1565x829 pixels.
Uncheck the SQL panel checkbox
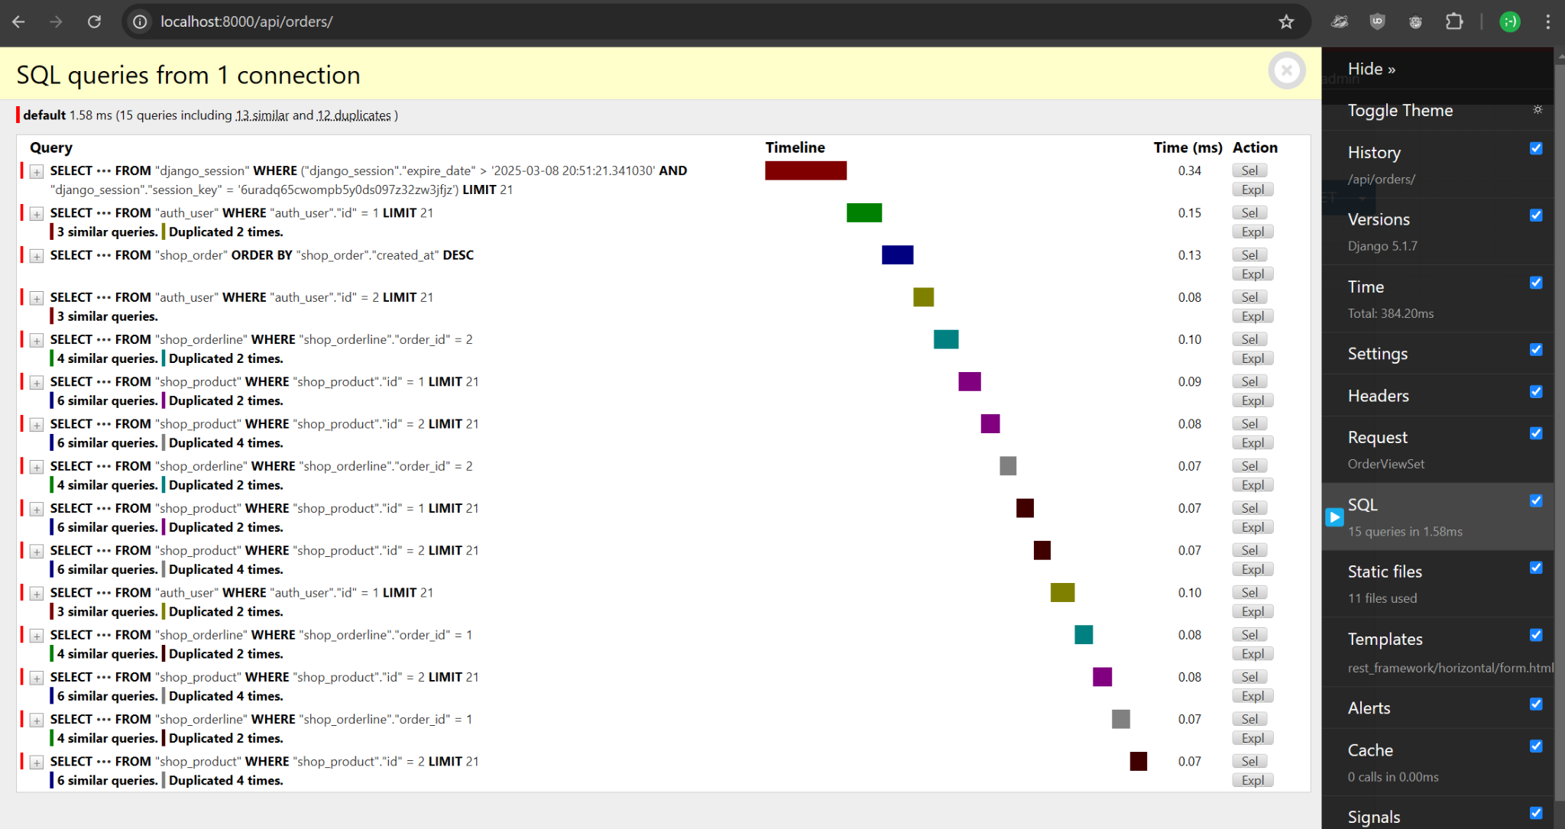coord(1536,500)
